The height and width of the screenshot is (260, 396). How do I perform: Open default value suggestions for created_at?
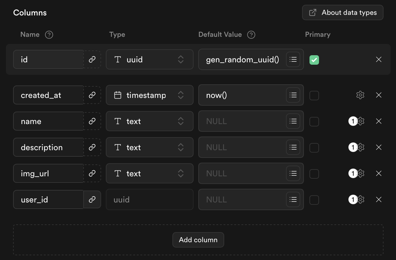click(x=293, y=95)
